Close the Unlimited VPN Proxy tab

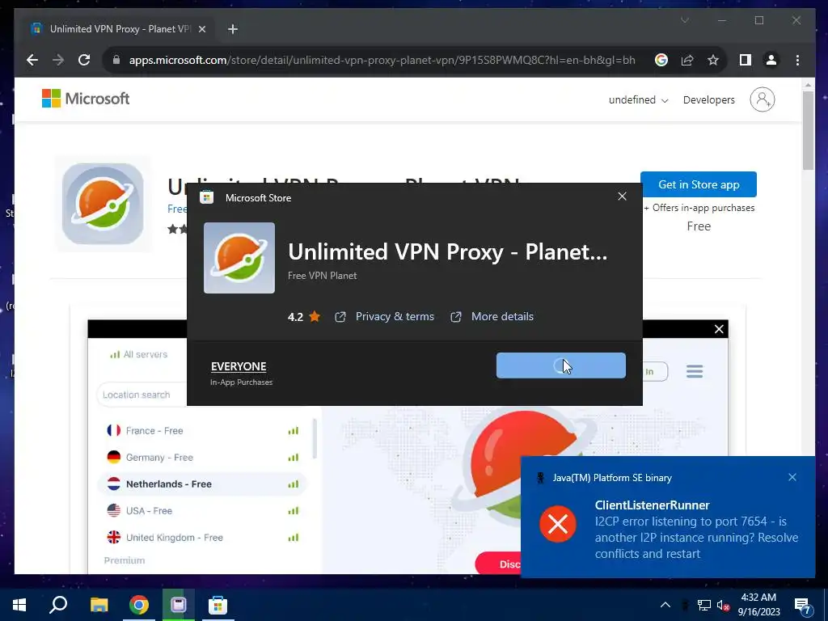201,29
